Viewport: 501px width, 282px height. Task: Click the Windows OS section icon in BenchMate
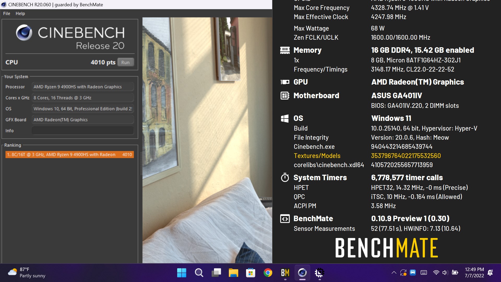(x=285, y=118)
